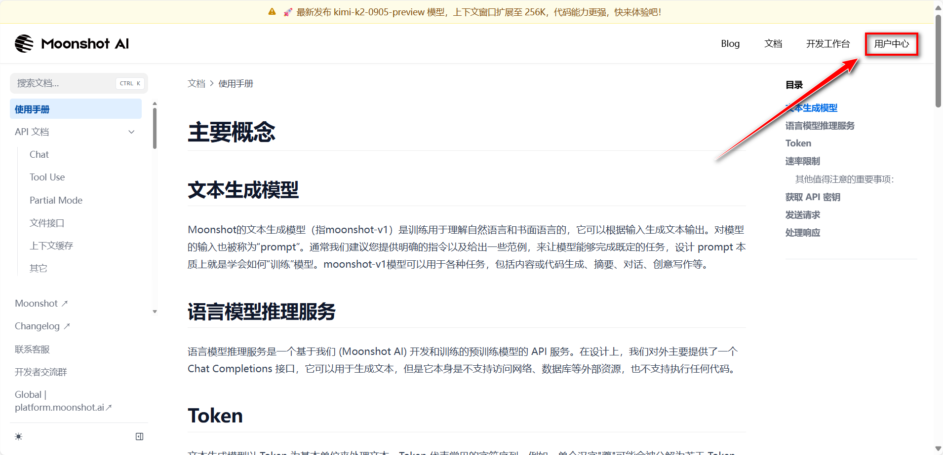Collapse the API 文档 section chevron
This screenshot has height=455, width=943.
(131, 132)
